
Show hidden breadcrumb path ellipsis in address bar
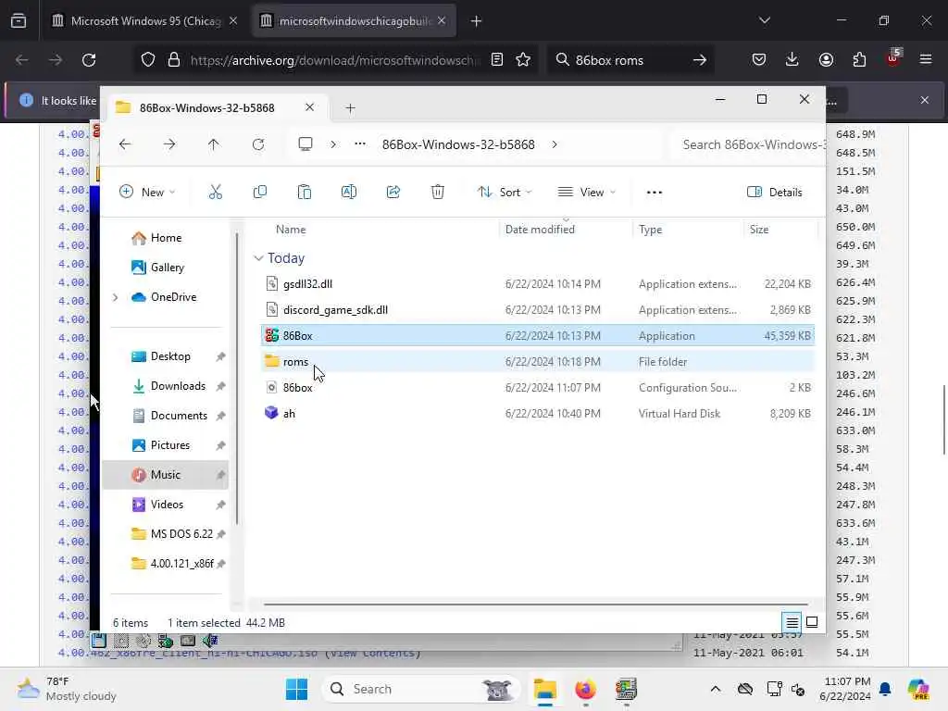tap(360, 144)
